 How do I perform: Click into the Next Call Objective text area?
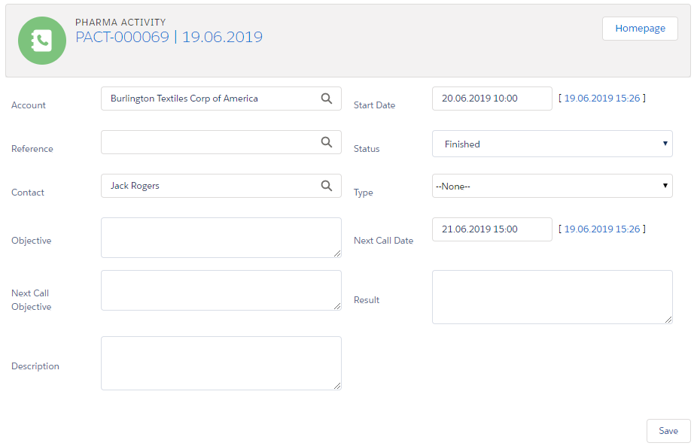[221, 290]
